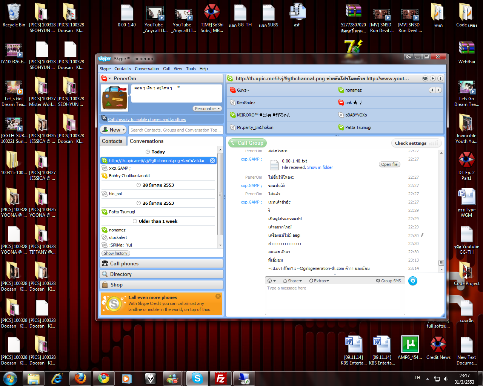
Task: Show previous participants with left arrow
Action: [432, 90]
